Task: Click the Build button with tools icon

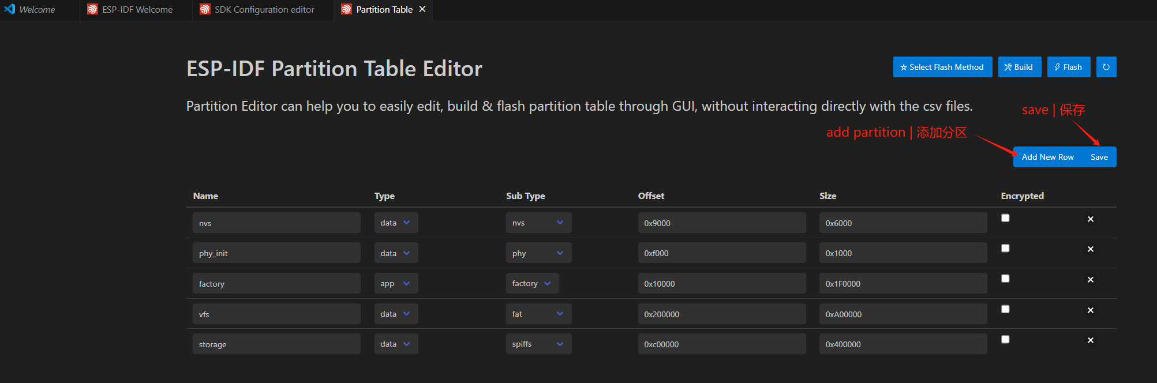Action: click(1019, 67)
